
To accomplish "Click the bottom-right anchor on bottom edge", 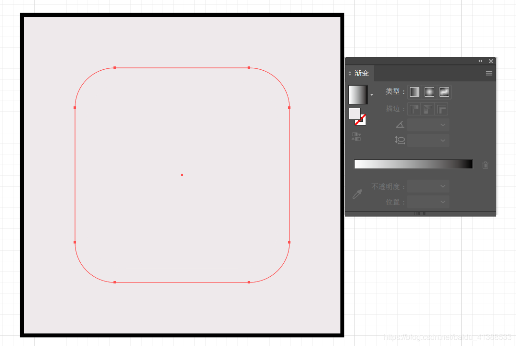I will tap(249, 282).
